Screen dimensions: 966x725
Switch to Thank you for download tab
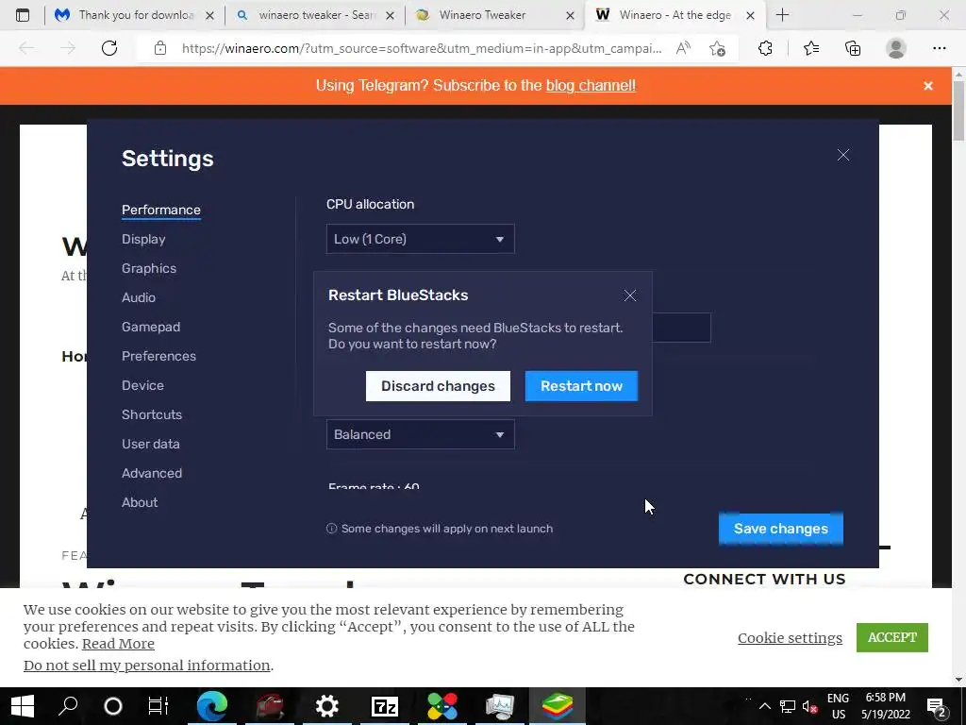[136, 15]
